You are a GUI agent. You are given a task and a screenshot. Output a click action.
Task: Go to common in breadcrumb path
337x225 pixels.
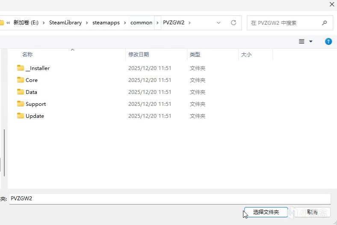coord(141,23)
